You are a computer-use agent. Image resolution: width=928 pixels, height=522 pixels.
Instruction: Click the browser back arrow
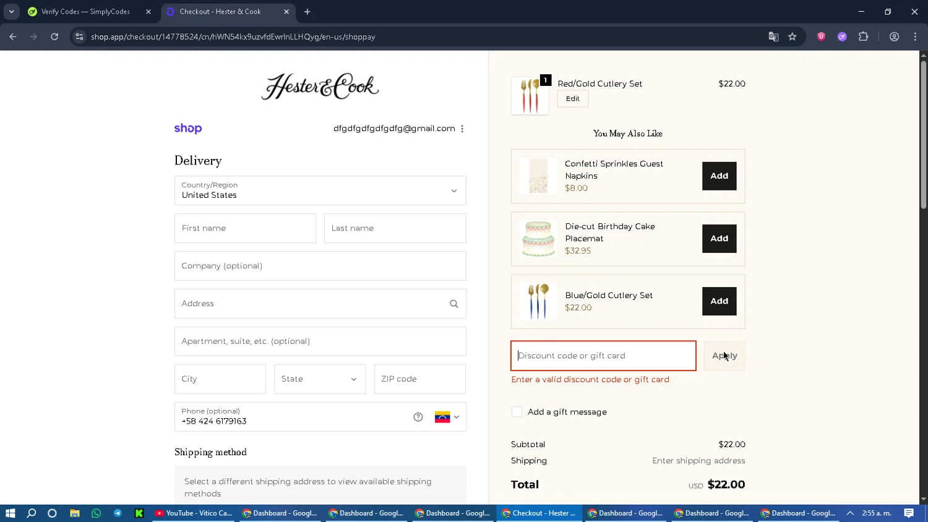point(13,36)
